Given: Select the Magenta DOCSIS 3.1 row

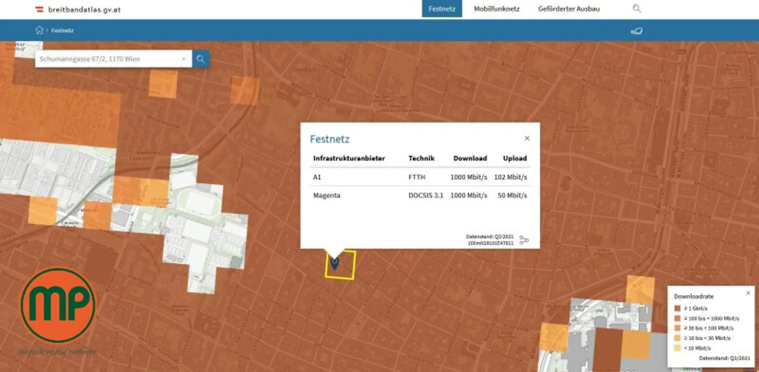Looking at the screenshot, I should coord(420,195).
